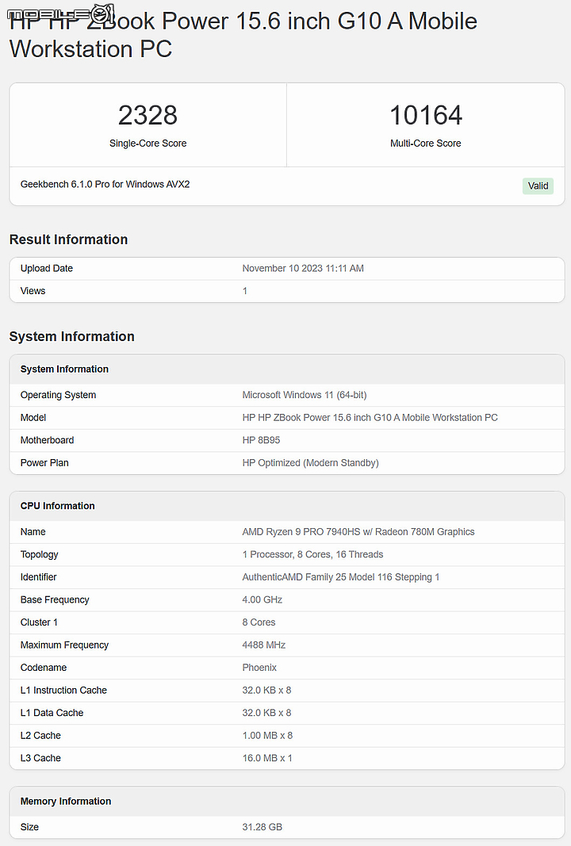571x846 pixels.
Task: Click the 2328 Single-Core Score number
Action: pos(148,116)
